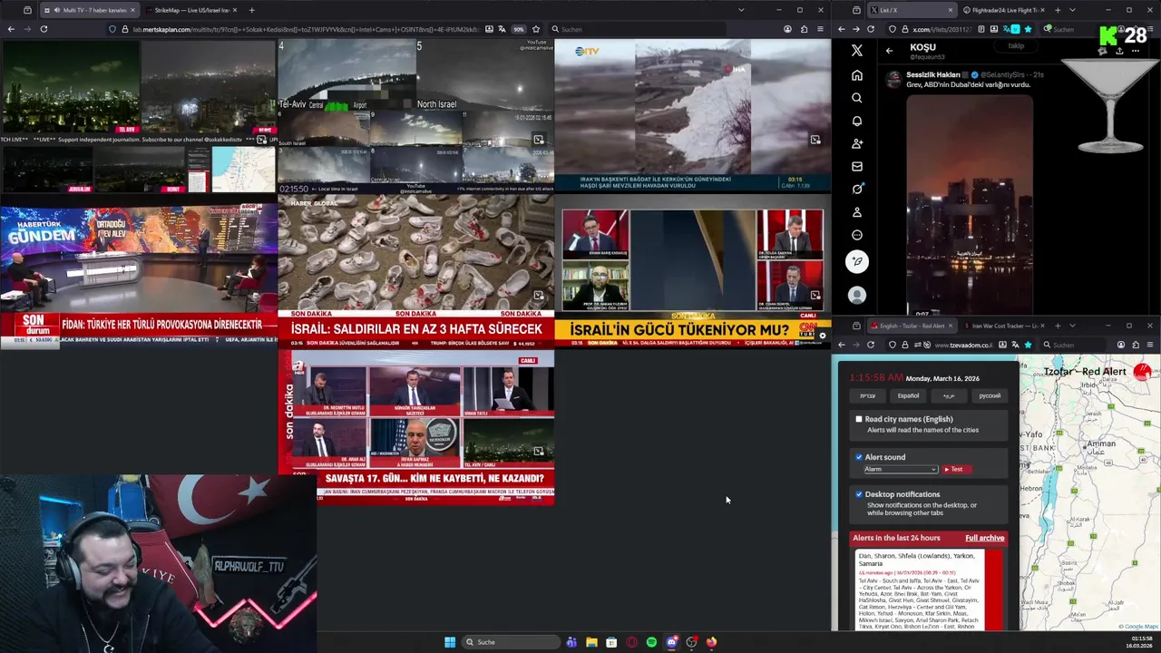The image size is (1161, 653).
Task: Open Spotify from the taskbar
Action: click(x=651, y=642)
